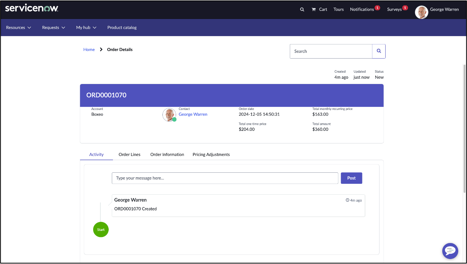The width and height of the screenshot is (467, 264).
Task: Click the green Start timeline marker
Action: [x=101, y=229]
